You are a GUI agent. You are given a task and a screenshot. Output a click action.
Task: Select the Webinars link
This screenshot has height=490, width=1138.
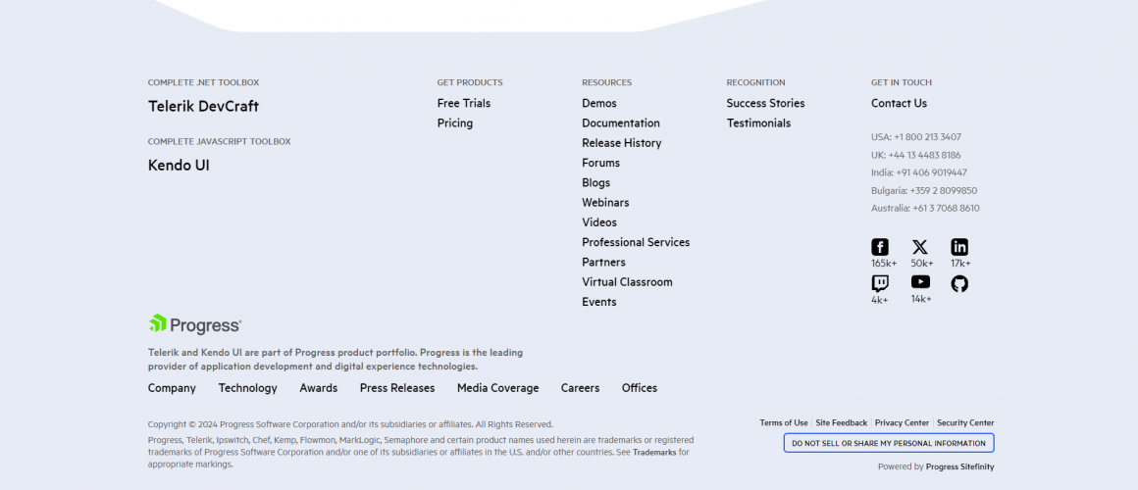click(605, 203)
